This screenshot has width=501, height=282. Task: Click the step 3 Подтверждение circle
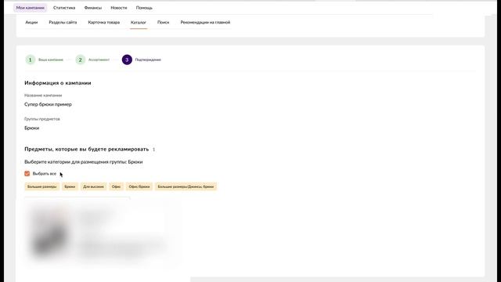point(127,60)
